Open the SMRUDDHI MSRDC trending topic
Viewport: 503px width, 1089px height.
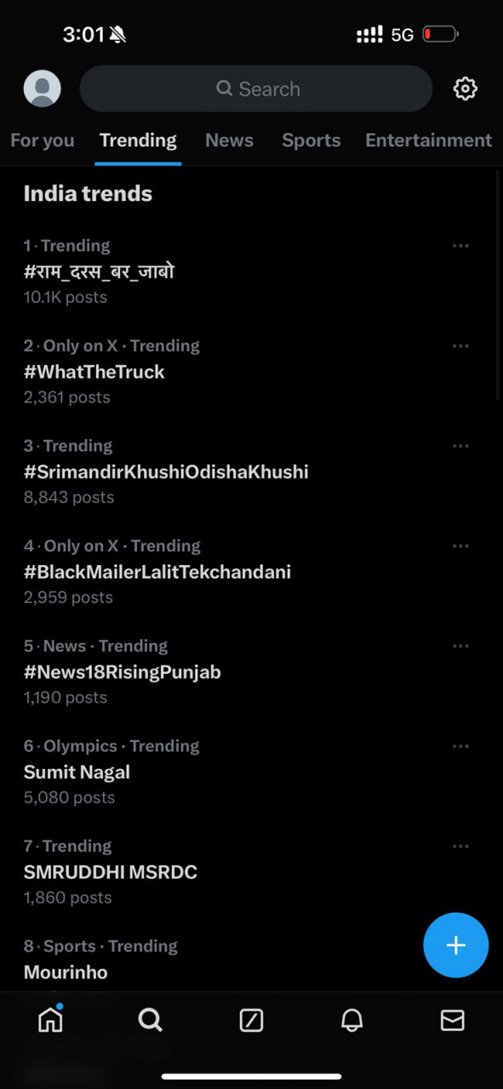point(110,872)
